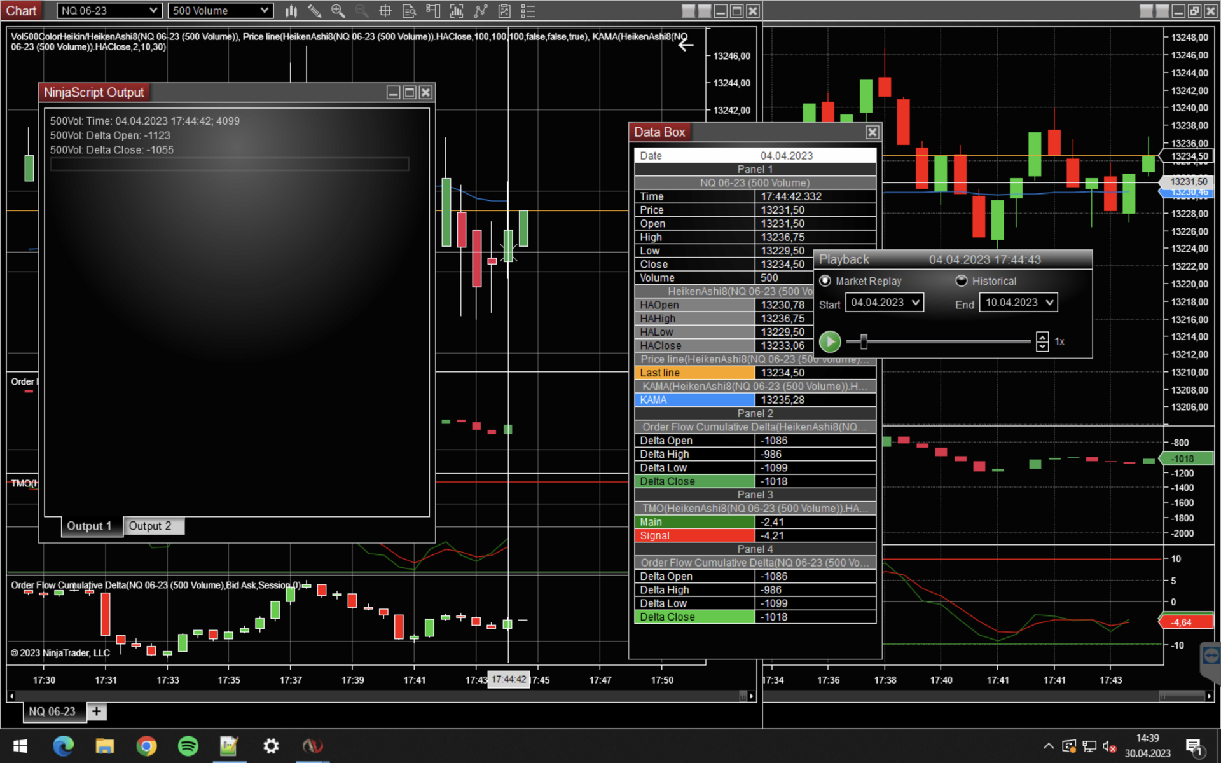Open the Data Box toolbar icon
The height and width of the screenshot is (763, 1221).
(409, 11)
